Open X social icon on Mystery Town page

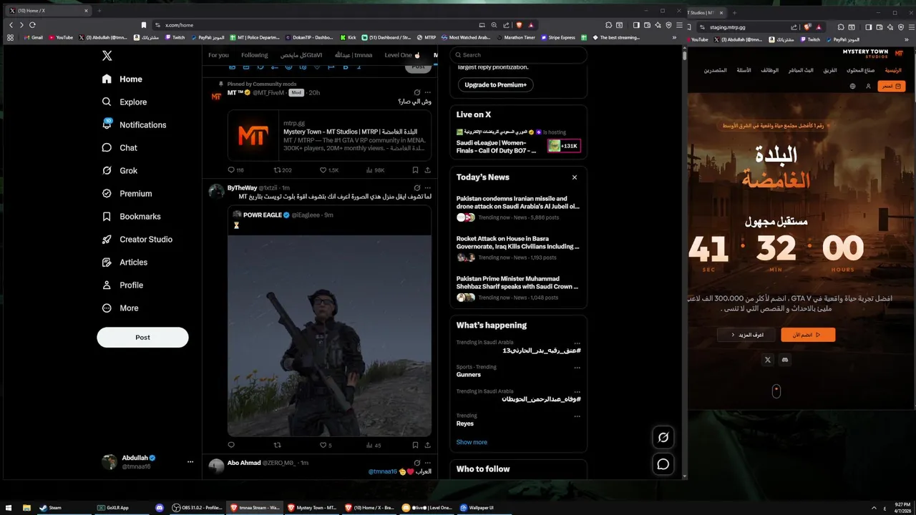[x=768, y=360]
